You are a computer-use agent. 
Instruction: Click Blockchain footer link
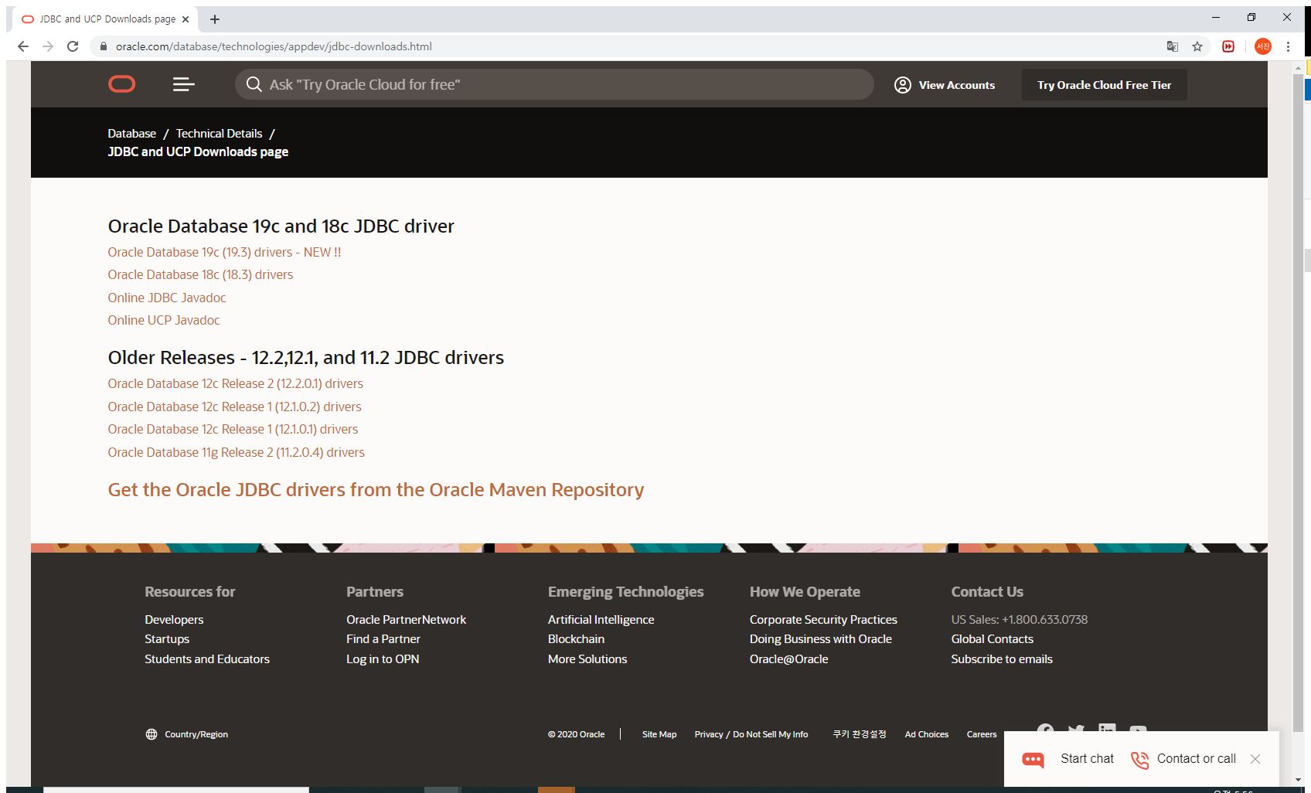tap(576, 639)
